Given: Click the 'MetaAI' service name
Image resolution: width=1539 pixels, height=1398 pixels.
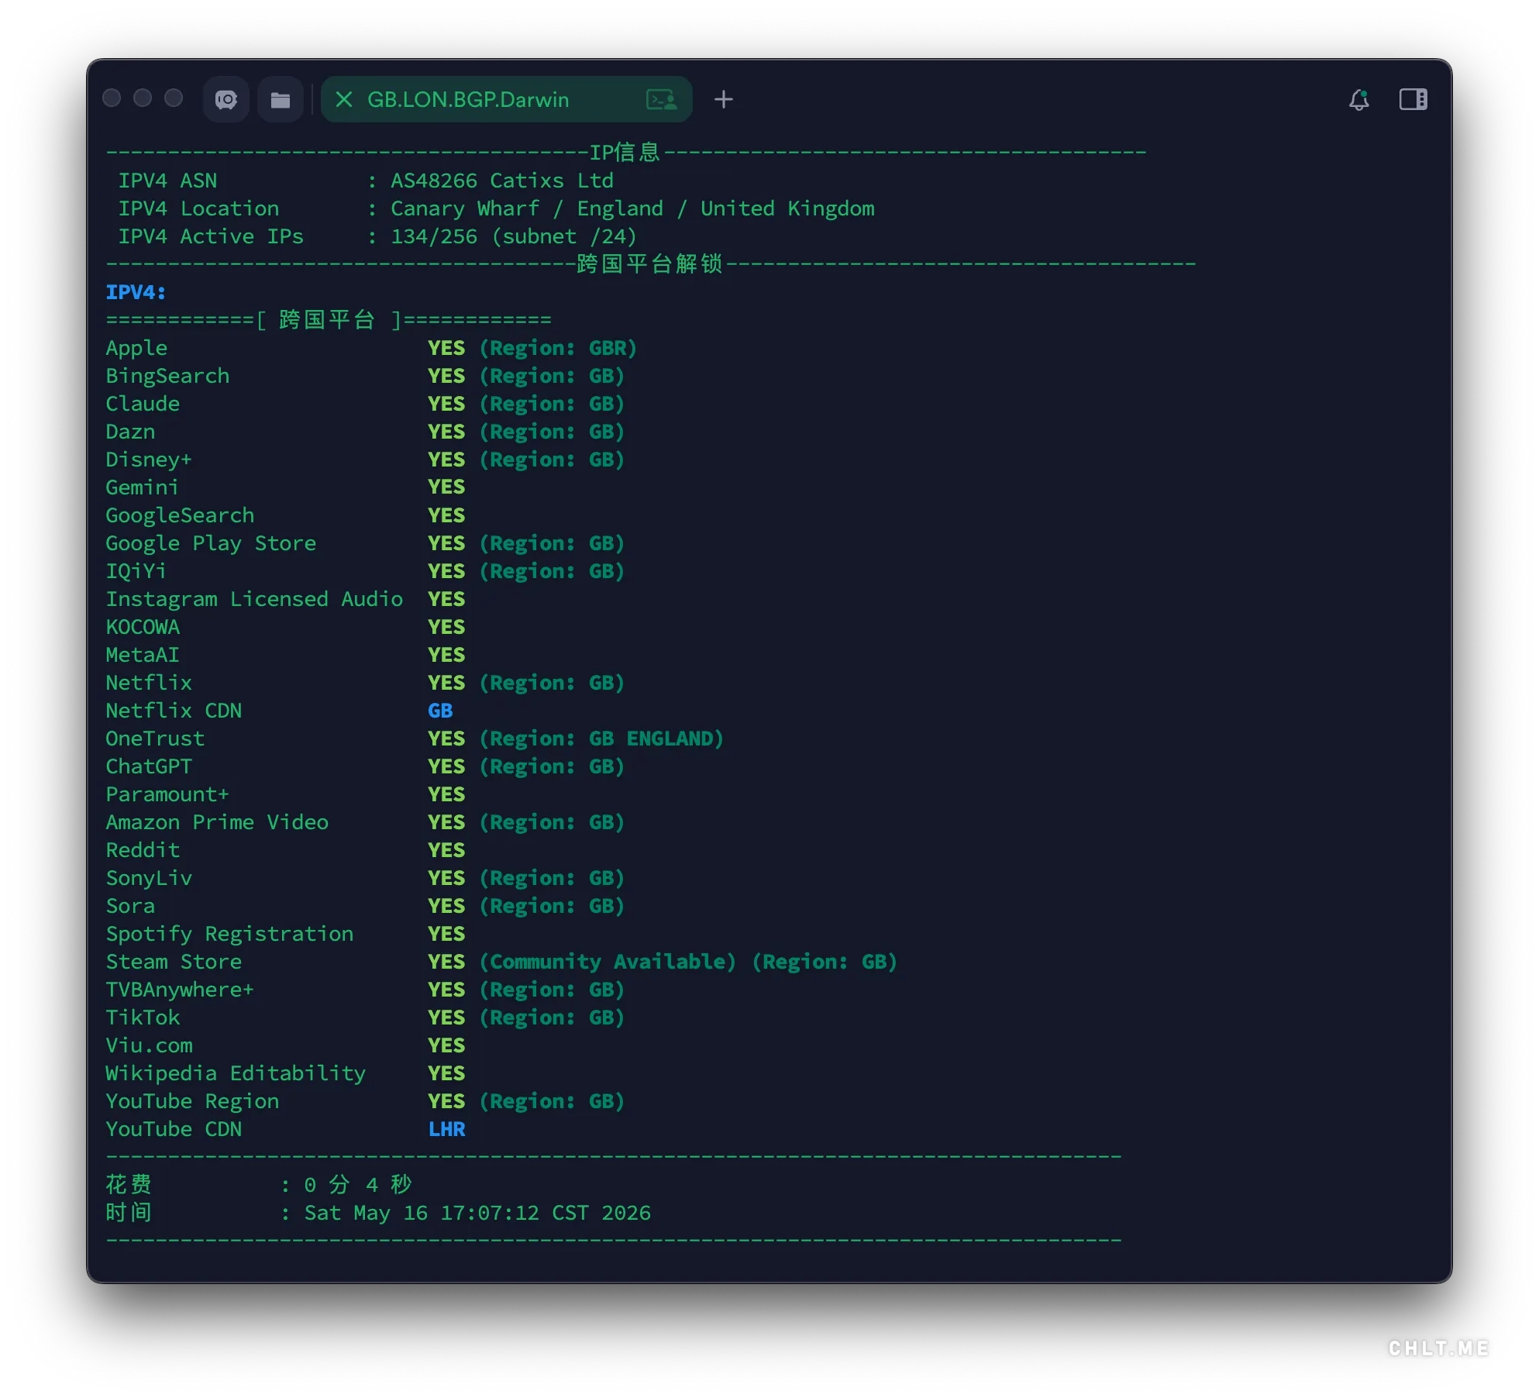Looking at the screenshot, I should coord(143,655).
